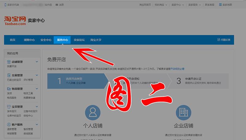This screenshot has height=140, width=246.
Task: Collapse the 店铺管理 section chevron
Action: [x=37, y=62]
